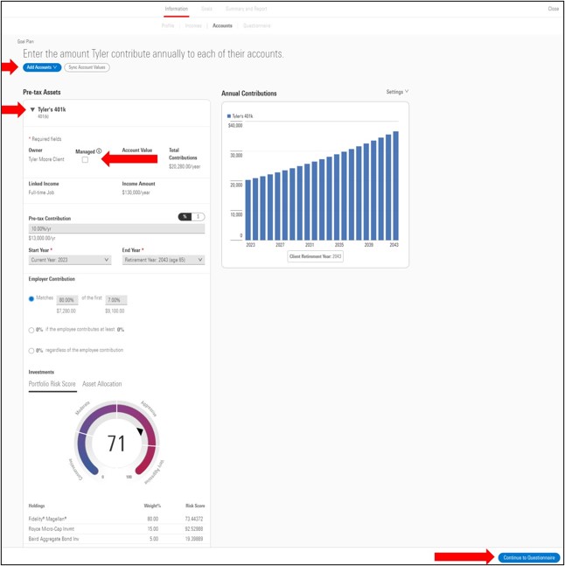Select the Matches employer contribution radio
Viewport: 565px width, 566px height.
pos(31,298)
